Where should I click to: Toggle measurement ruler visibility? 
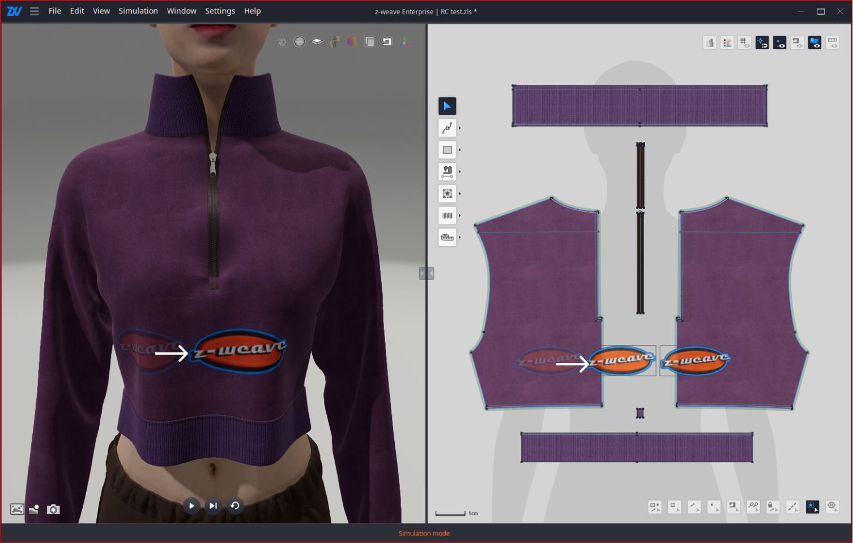click(x=833, y=43)
